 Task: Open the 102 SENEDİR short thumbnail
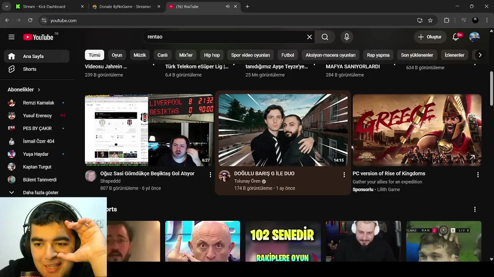click(x=283, y=241)
